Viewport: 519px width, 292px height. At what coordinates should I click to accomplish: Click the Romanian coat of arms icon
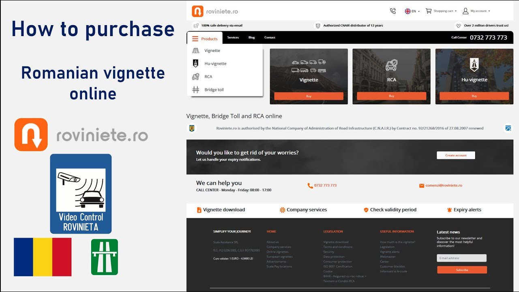pyautogui.click(x=192, y=128)
